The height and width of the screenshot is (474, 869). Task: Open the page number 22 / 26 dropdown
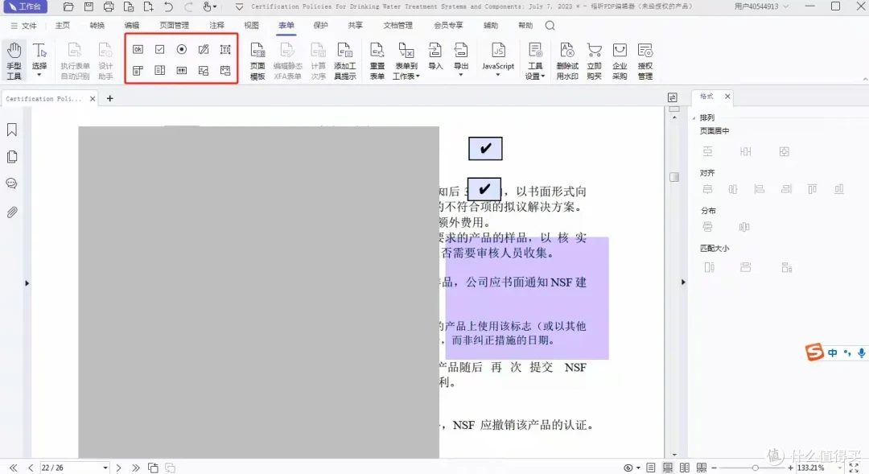point(105,468)
